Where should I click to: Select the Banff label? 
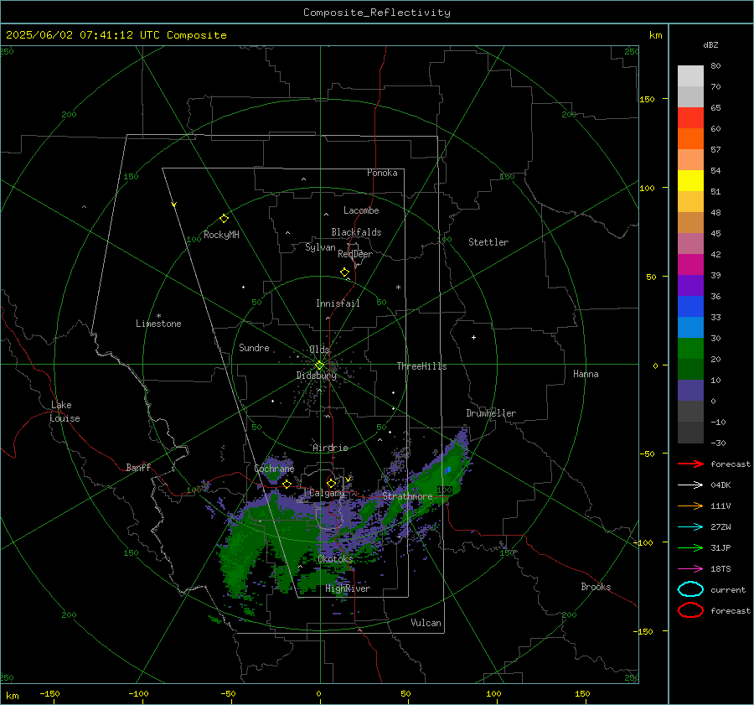coord(138,467)
